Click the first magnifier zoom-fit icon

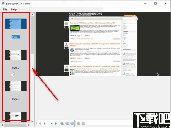(62, 123)
